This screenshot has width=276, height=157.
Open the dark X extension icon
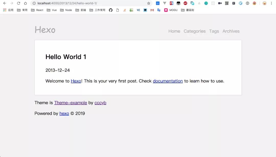(x=234, y=3)
